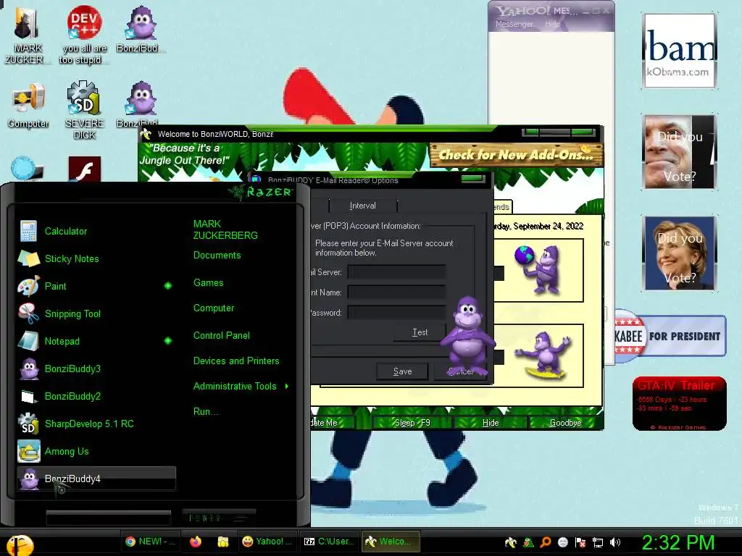
Task: Open BonziBud shortcut beside the Dev-C++ icon
Action: pos(140,29)
